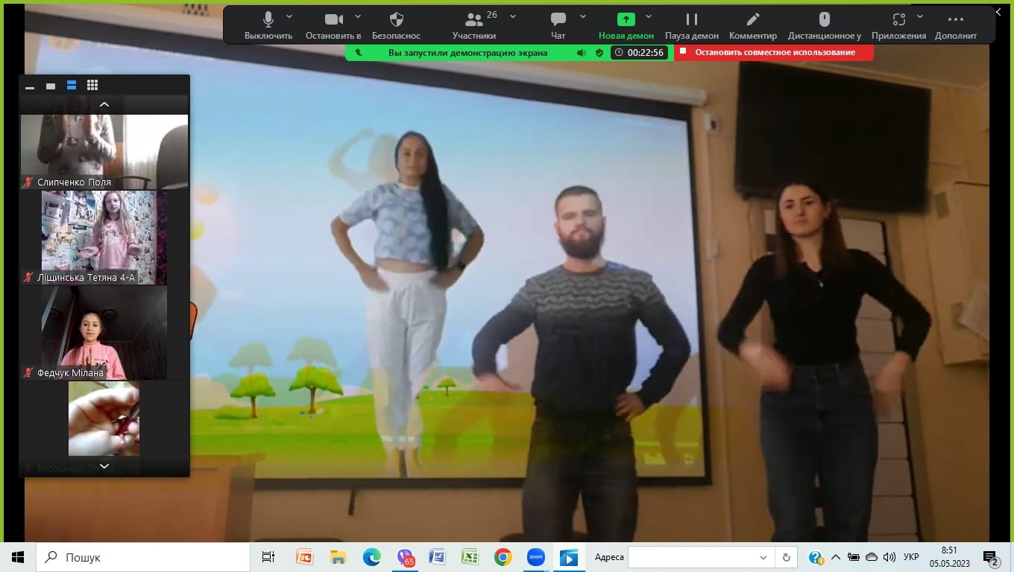Image resolution: width=1014 pixels, height=572 pixels.
Task: Open the Дополнительно three-dots menu
Action: (956, 19)
